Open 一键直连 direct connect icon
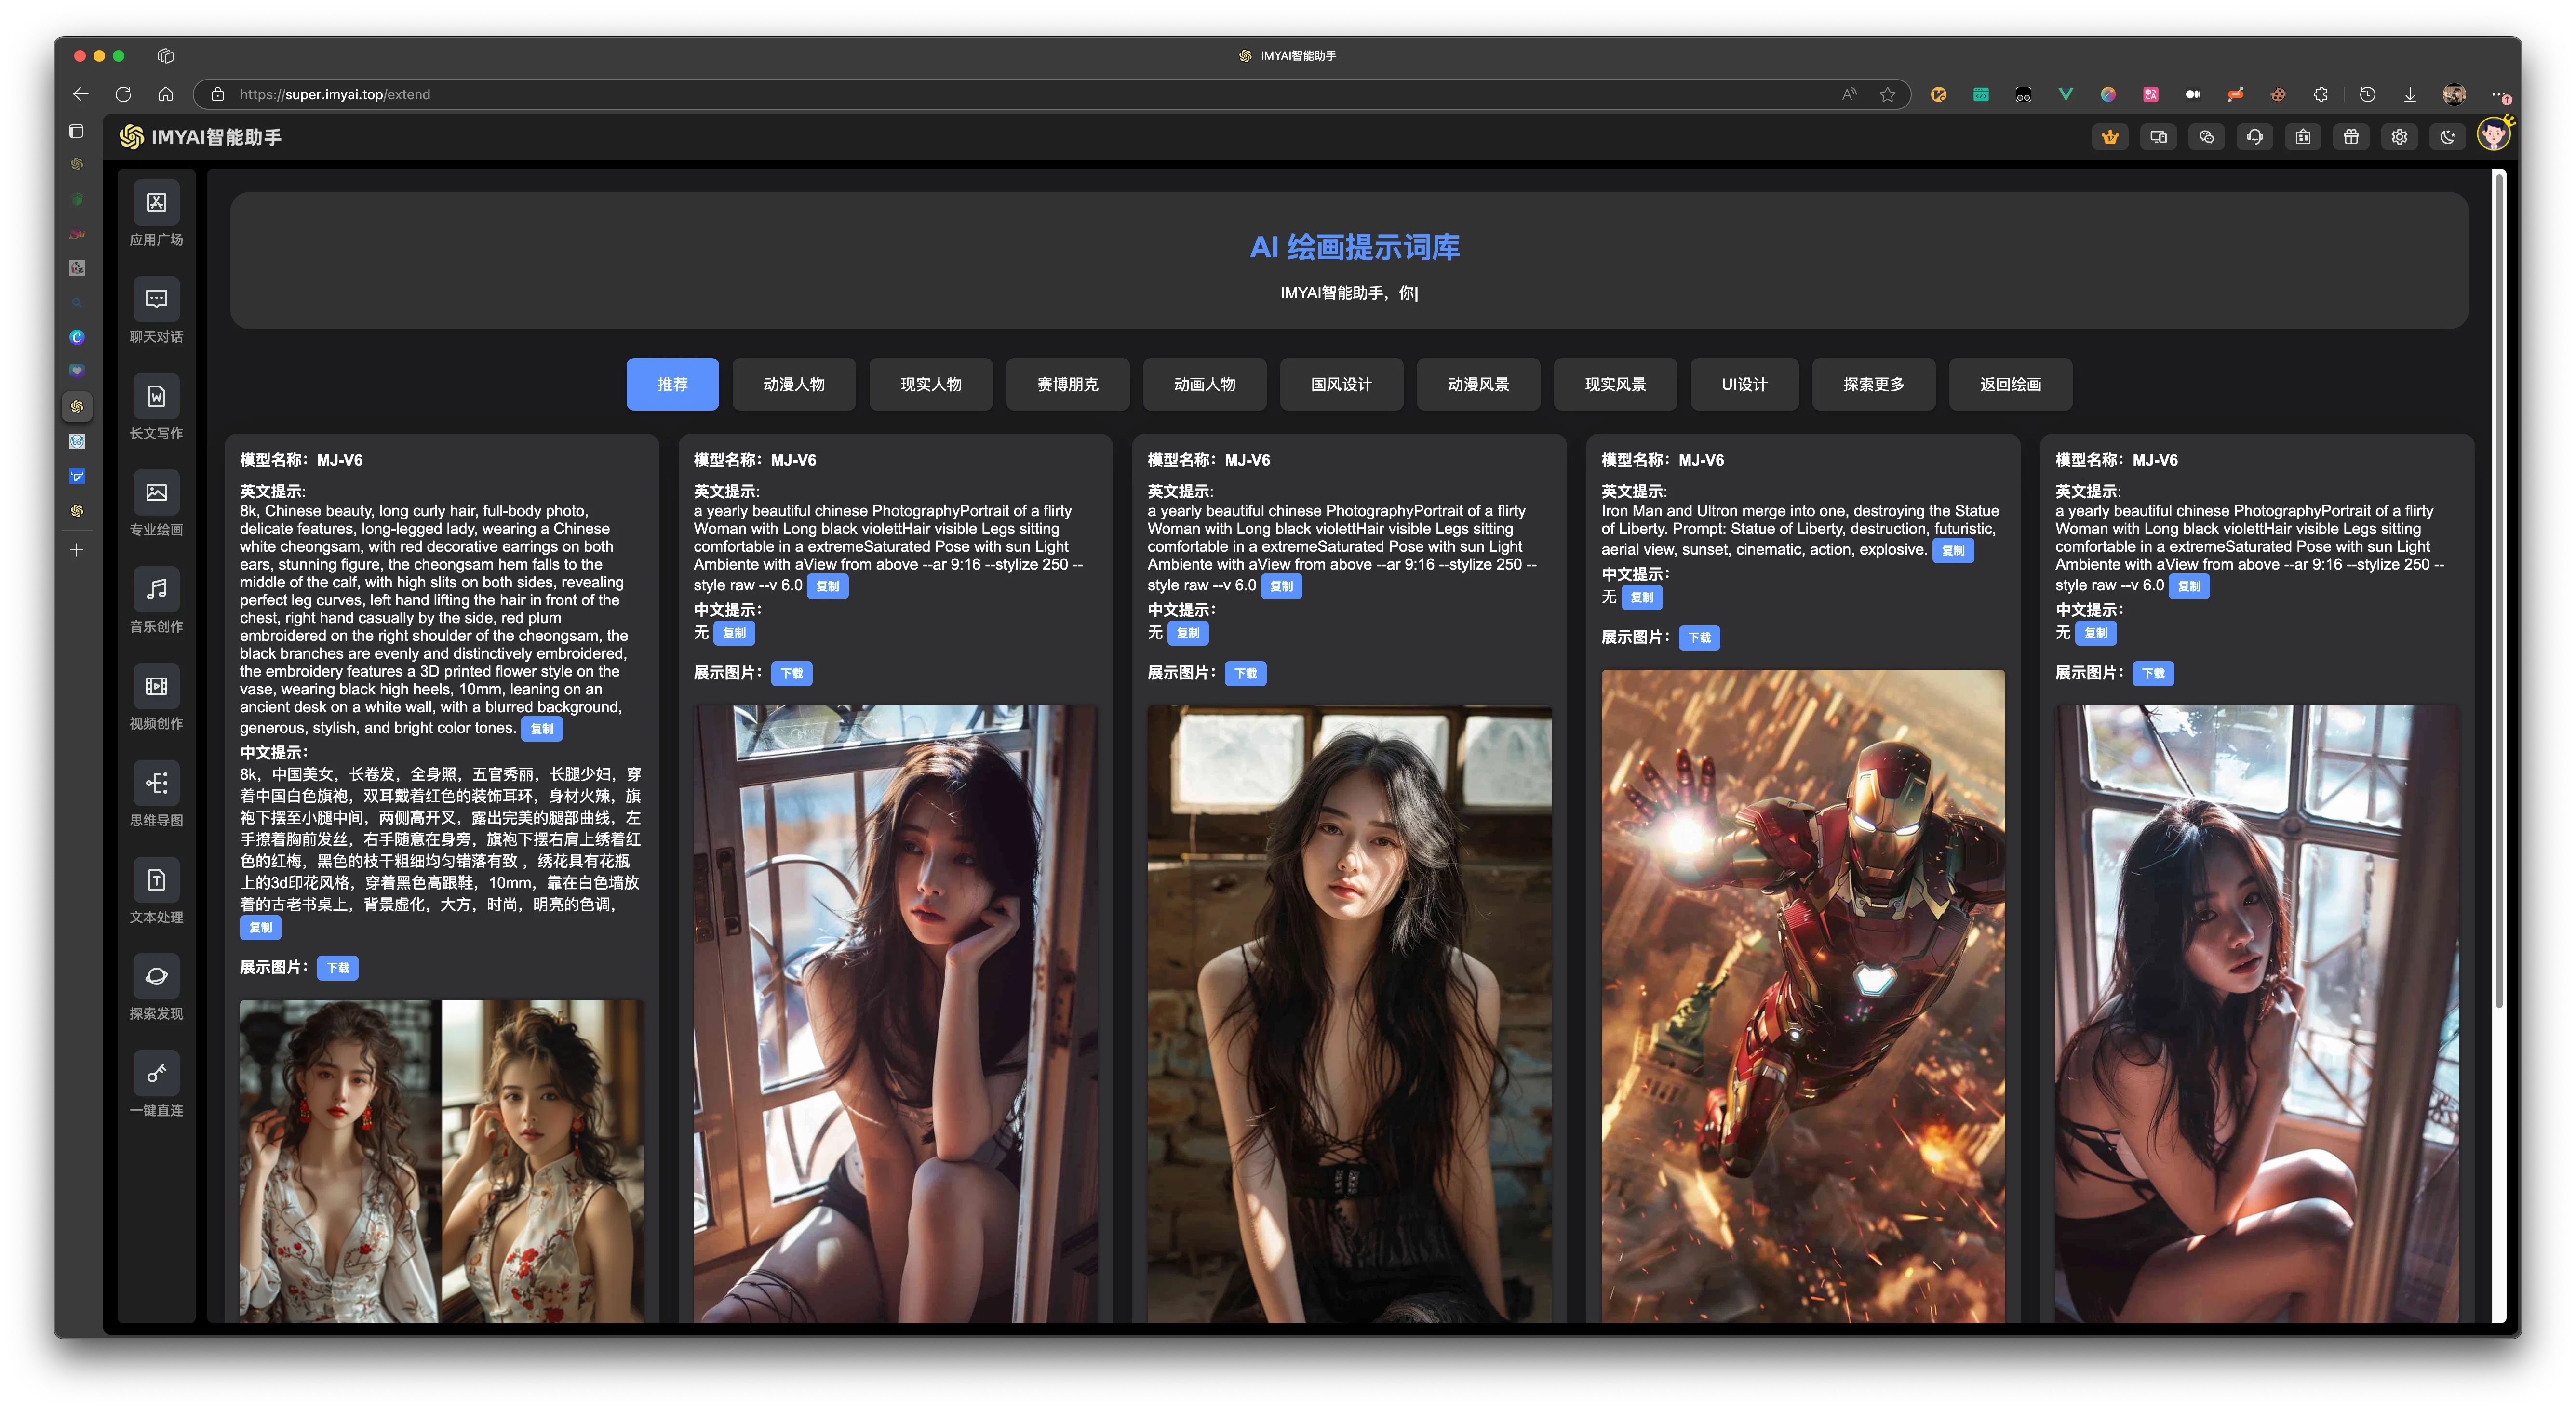This screenshot has width=2576, height=1410. (x=156, y=1073)
